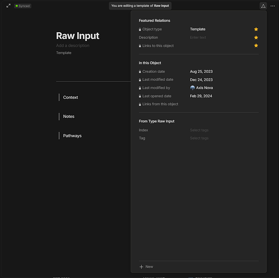Click the Description Enter text field
279x278 pixels.
198,37
